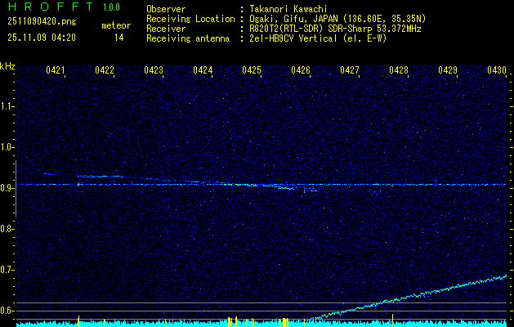
Task: Click the 0429 time marker
Action: tap(448, 71)
